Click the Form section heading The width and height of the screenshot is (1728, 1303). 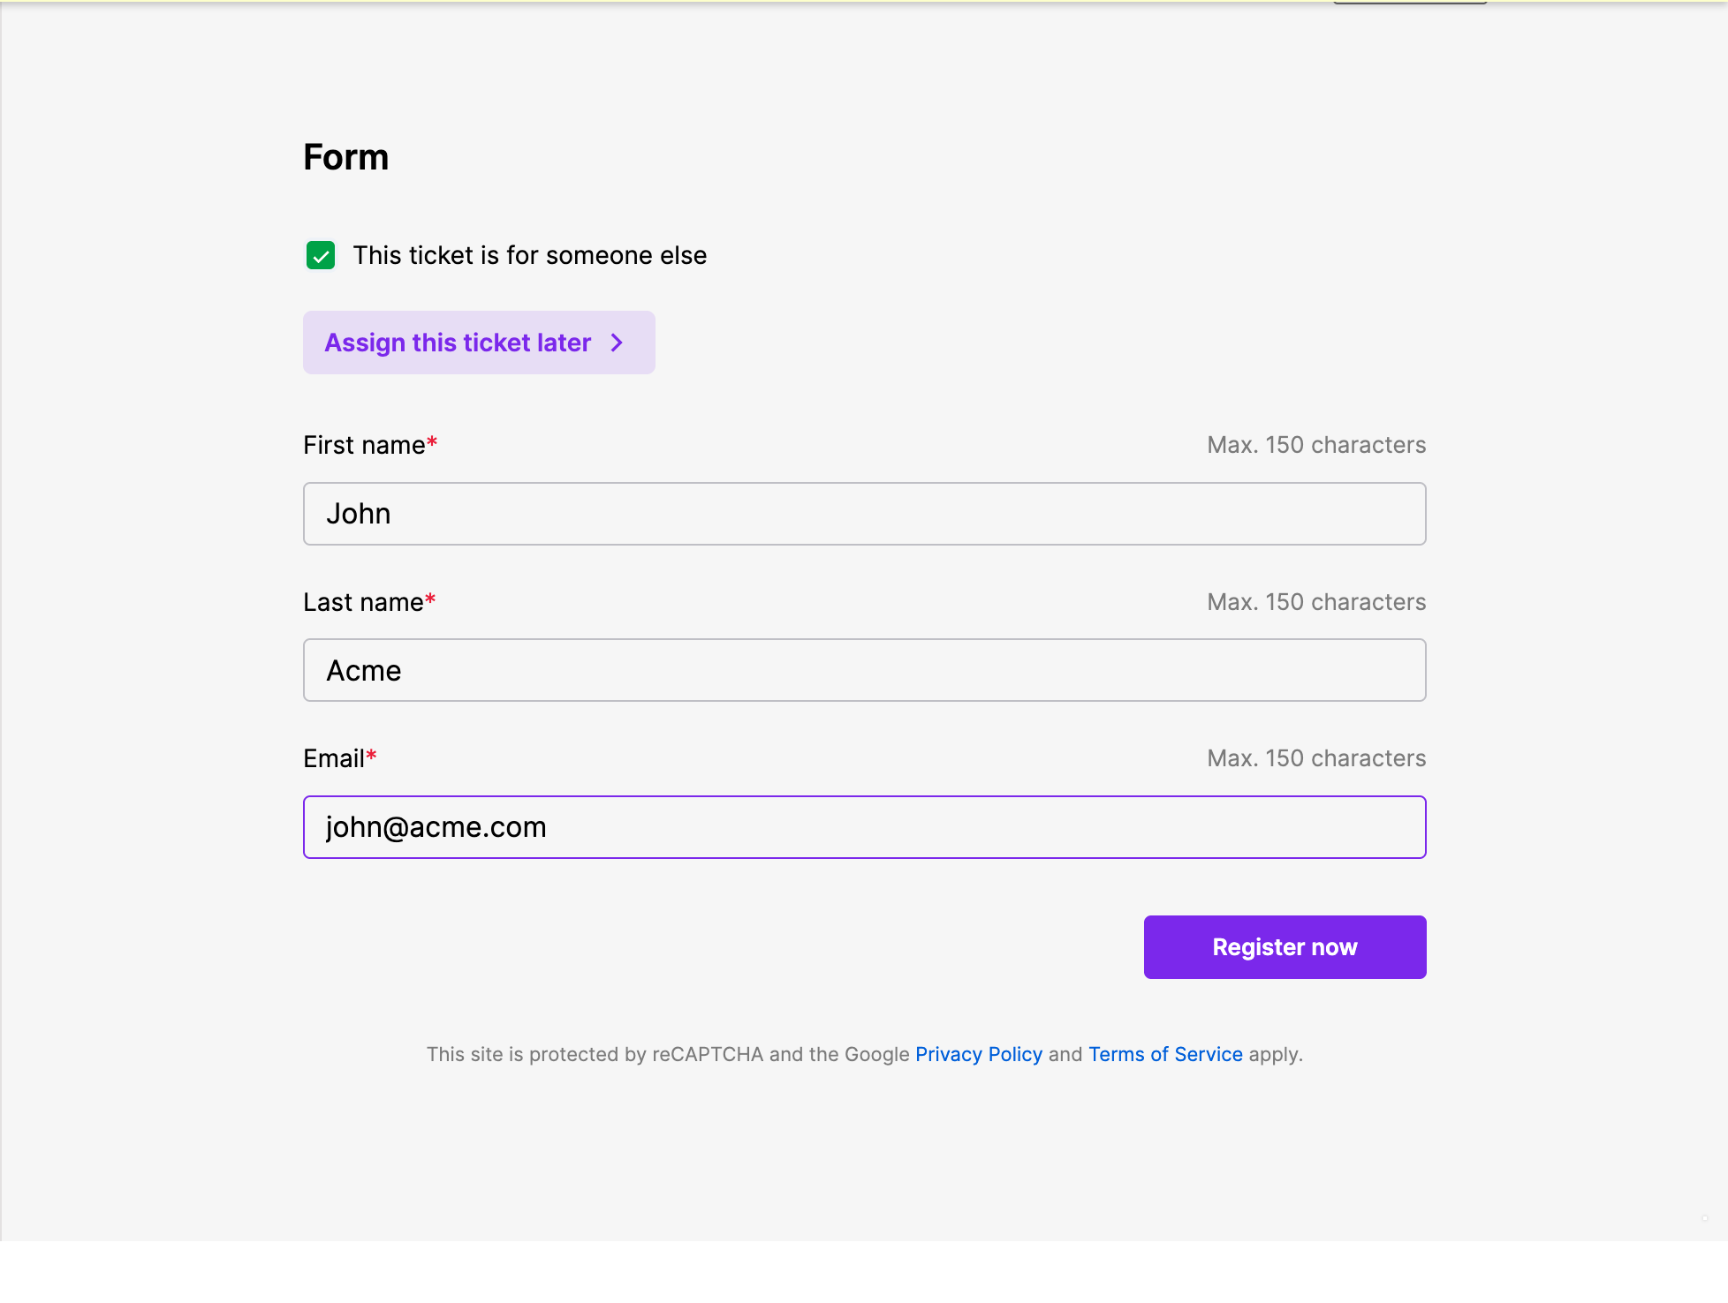346,157
